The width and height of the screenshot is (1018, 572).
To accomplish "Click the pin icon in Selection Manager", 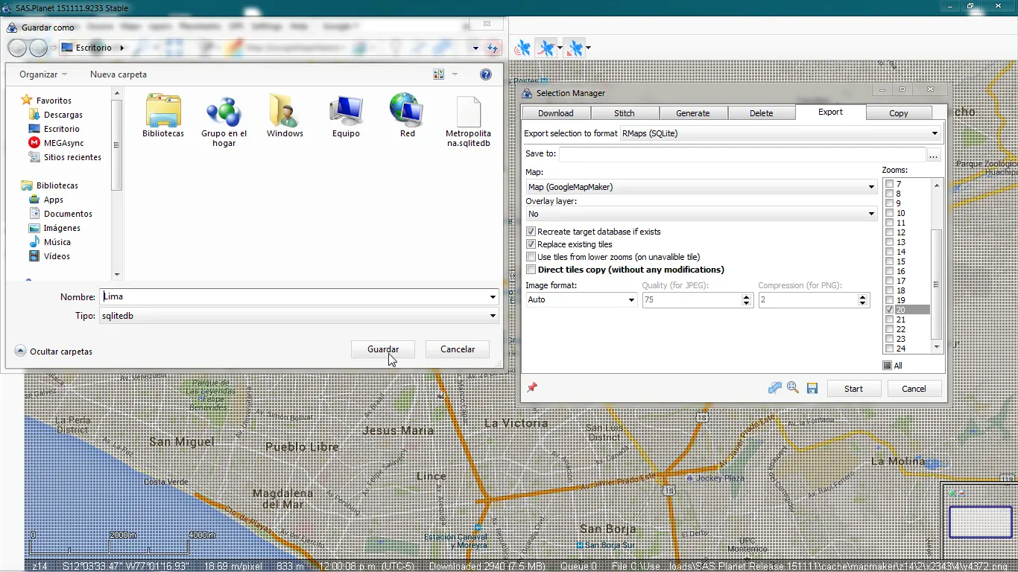I will click(x=532, y=387).
